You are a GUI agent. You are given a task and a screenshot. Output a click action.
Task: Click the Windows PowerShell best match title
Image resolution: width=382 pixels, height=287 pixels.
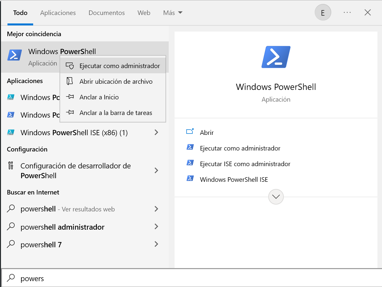click(x=62, y=51)
